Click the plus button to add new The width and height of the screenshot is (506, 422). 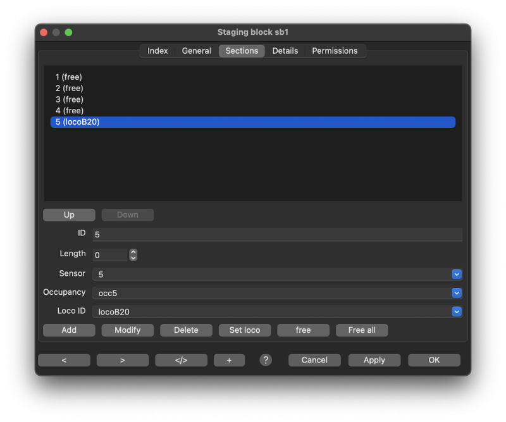(229, 360)
